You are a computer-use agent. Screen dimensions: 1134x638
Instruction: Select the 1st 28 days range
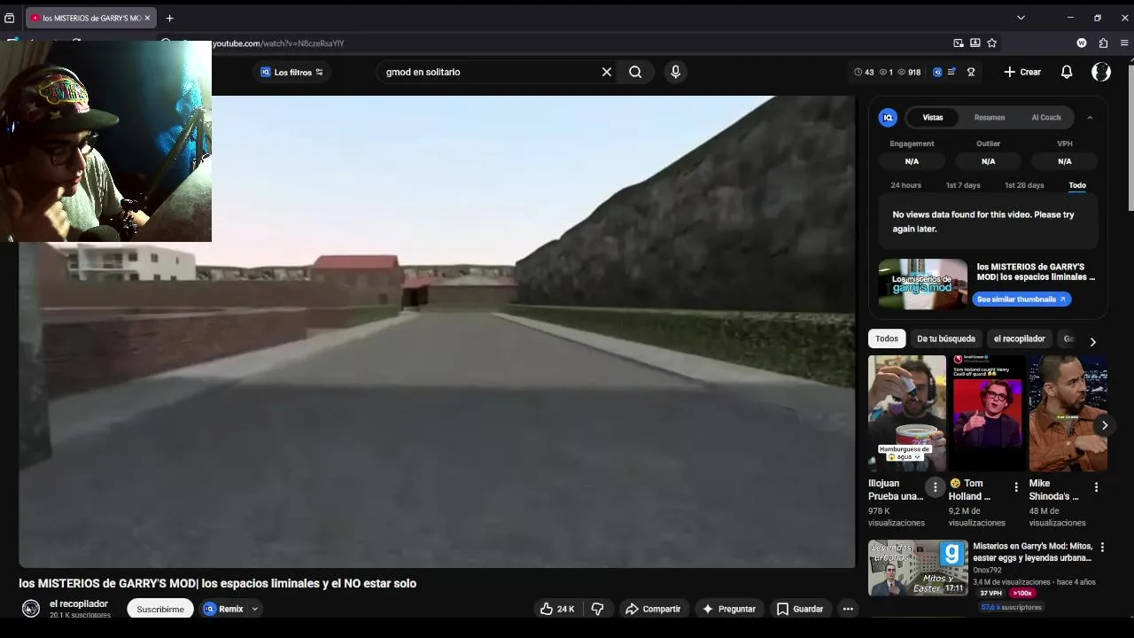tap(1024, 185)
